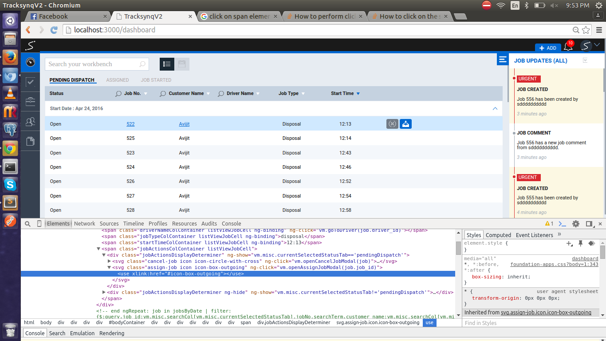Open the notifications bell with badge 10

pos(568,46)
